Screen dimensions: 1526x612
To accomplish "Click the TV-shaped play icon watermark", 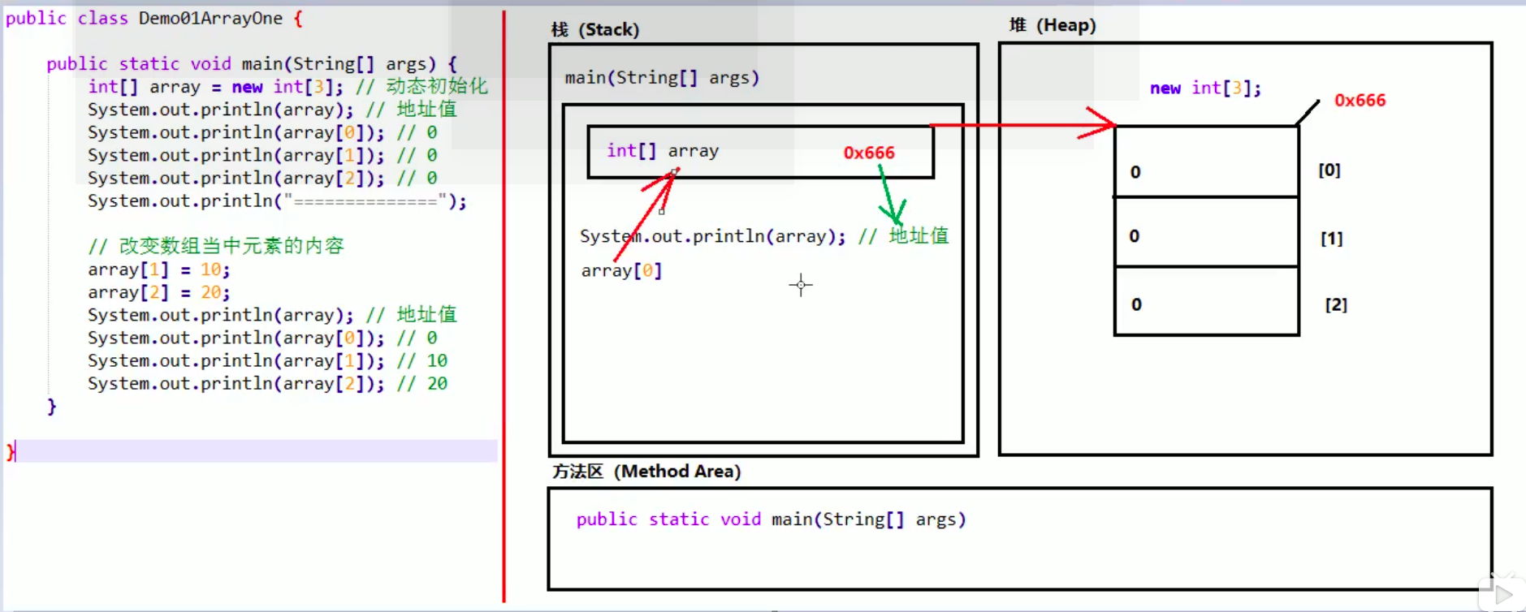I will tap(1501, 594).
